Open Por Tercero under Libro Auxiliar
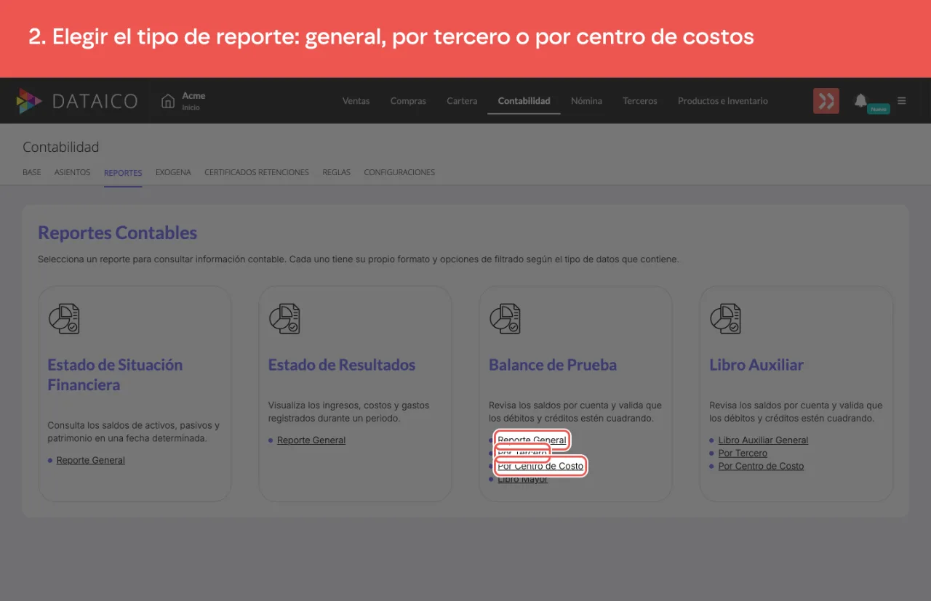This screenshot has height=601, width=931. pyautogui.click(x=743, y=453)
